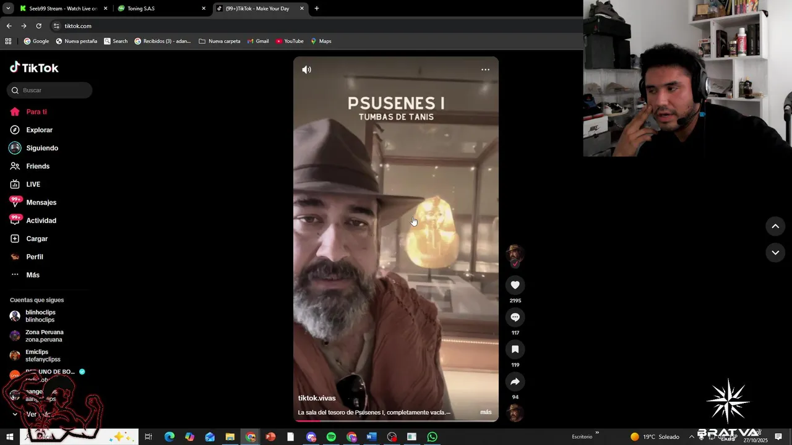Switch to the Toning S.A.S tab
Image resolution: width=792 pixels, height=445 pixels.
pos(161,9)
